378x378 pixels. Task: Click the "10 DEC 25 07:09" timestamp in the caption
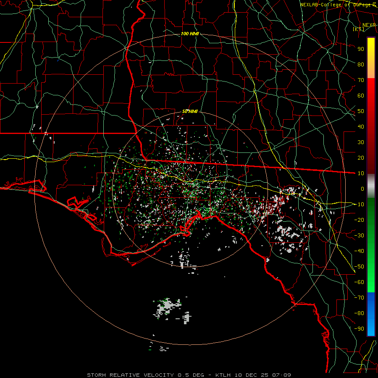262,375
